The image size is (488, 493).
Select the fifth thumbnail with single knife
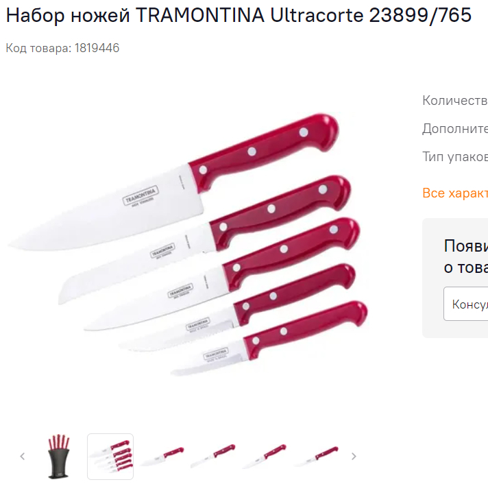pos(265,457)
